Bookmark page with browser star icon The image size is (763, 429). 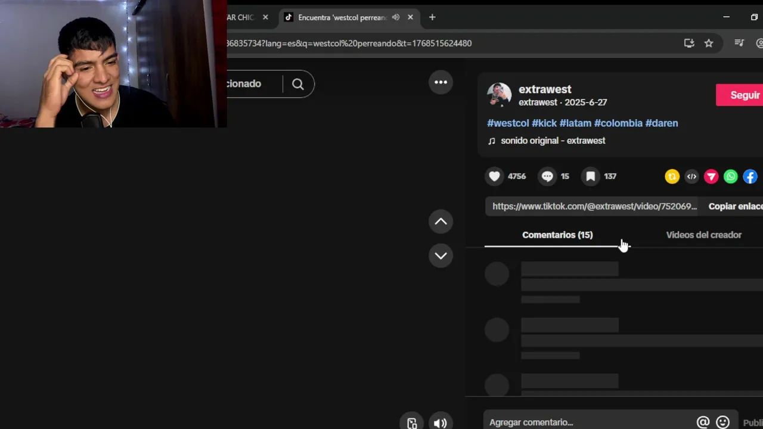pyautogui.click(x=709, y=43)
